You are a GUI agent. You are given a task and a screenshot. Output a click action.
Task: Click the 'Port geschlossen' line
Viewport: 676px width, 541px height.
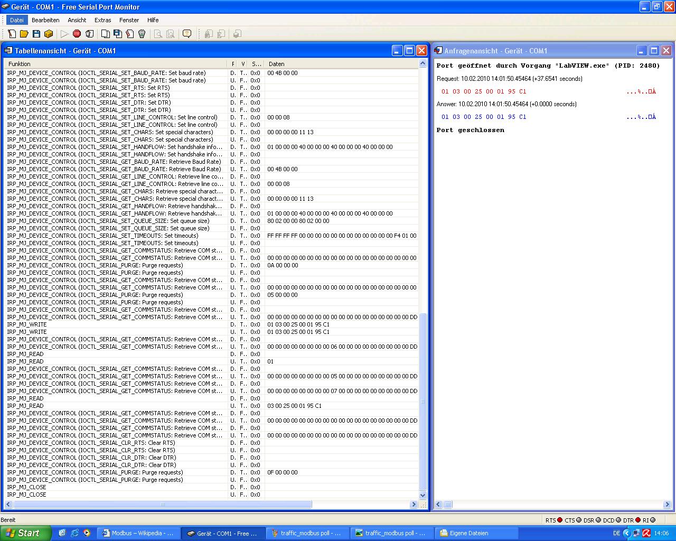[x=471, y=130]
